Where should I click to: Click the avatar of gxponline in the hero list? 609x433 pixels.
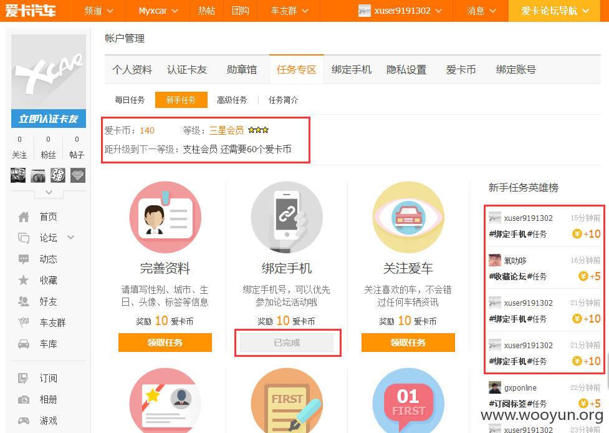[x=495, y=387]
